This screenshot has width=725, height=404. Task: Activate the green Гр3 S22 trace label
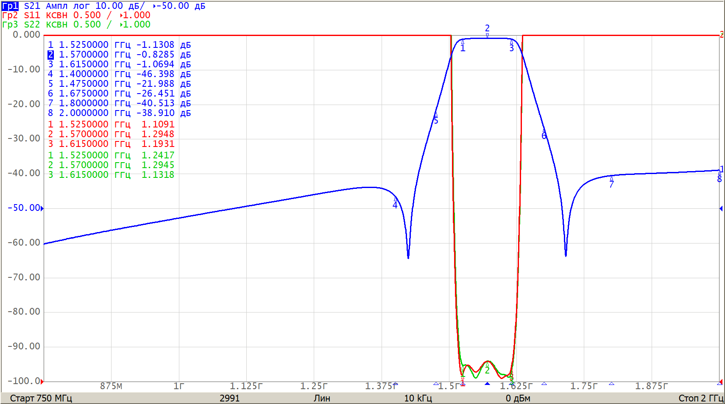click(10, 25)
